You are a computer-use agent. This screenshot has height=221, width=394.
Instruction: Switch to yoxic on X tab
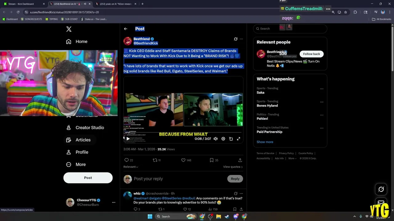[115, 4]
